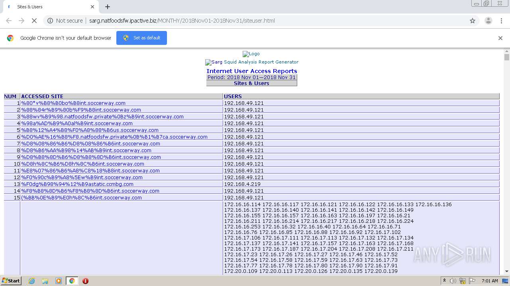Open the Chrome three-dot menu

pyautogui.click(x=501, y=21)
